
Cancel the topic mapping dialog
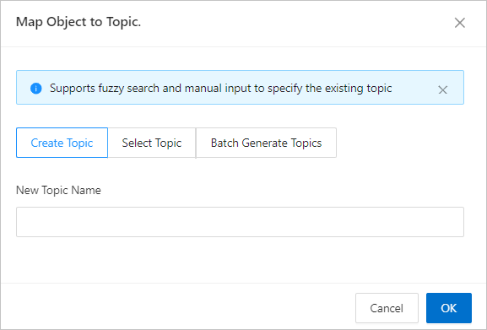click(387, 308)
